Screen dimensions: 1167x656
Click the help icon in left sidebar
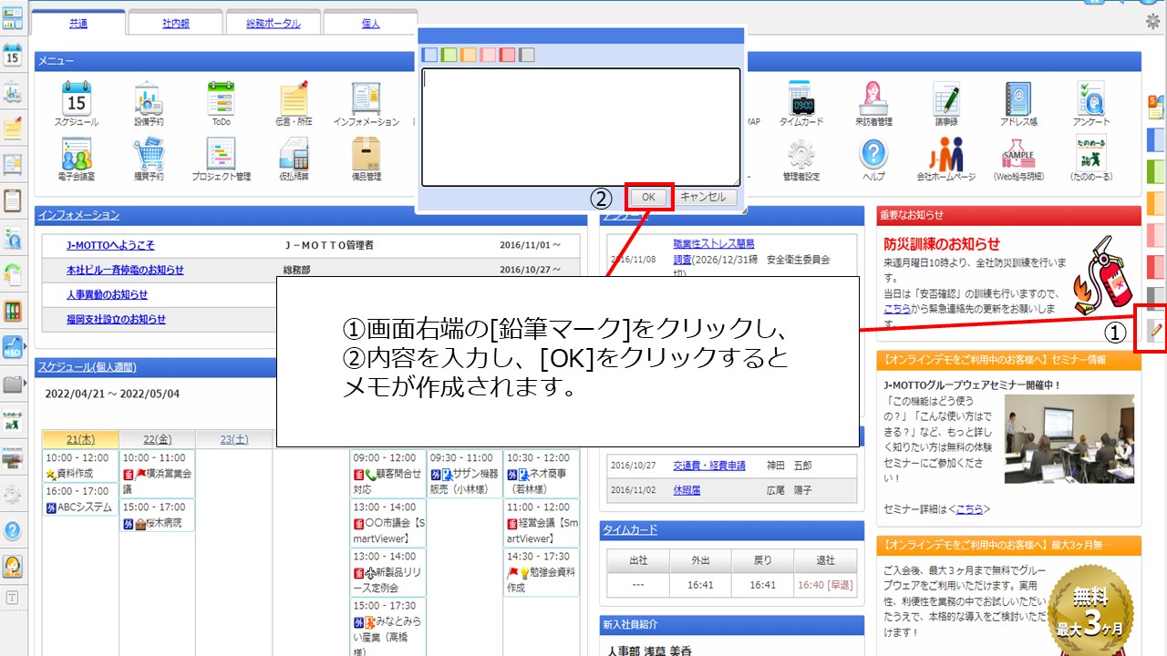click(13, 530)
